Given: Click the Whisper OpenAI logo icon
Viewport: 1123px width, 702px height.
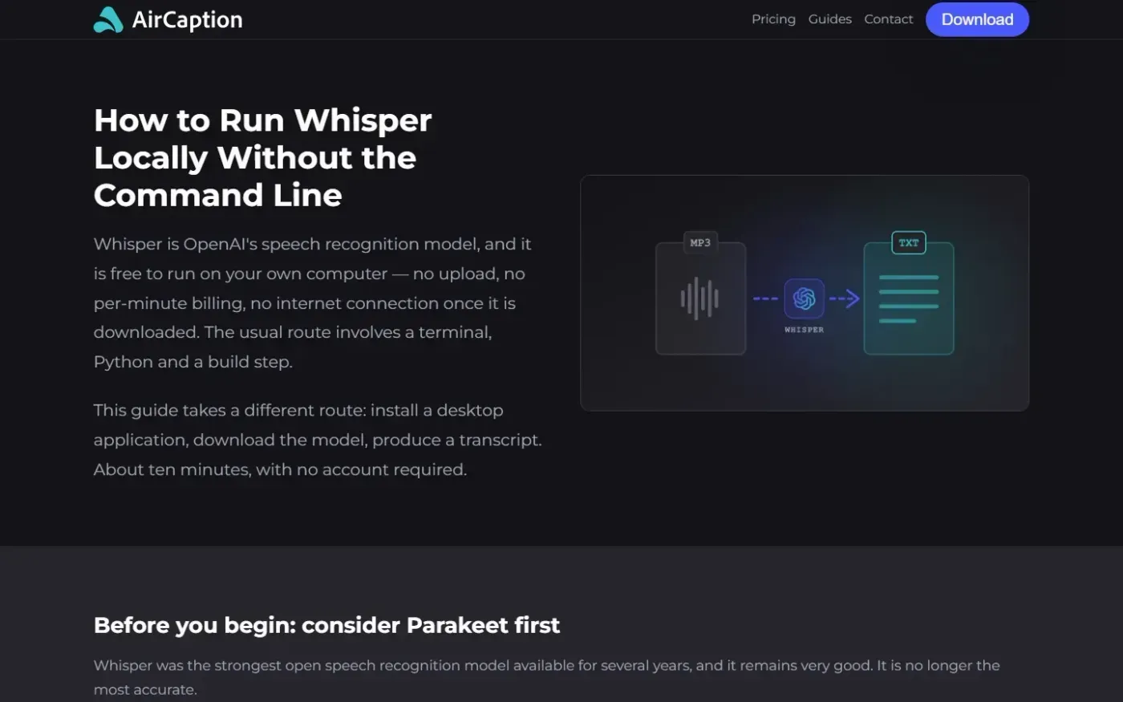Looking at the screenshot, I should [804, 298].
